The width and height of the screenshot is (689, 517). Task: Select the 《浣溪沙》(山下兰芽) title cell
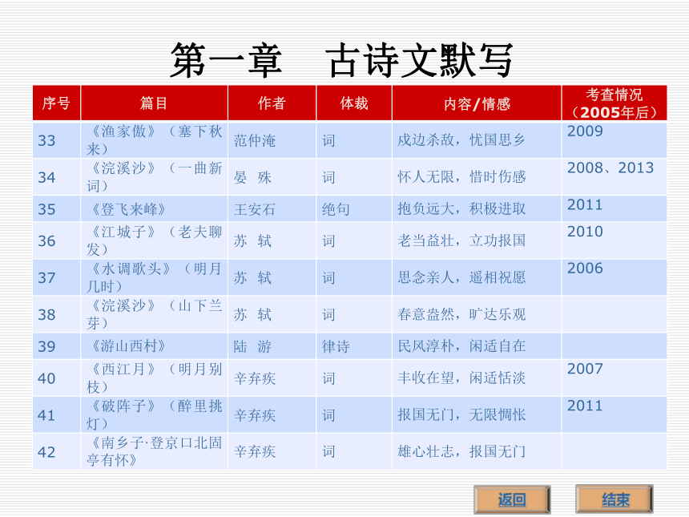155,314
